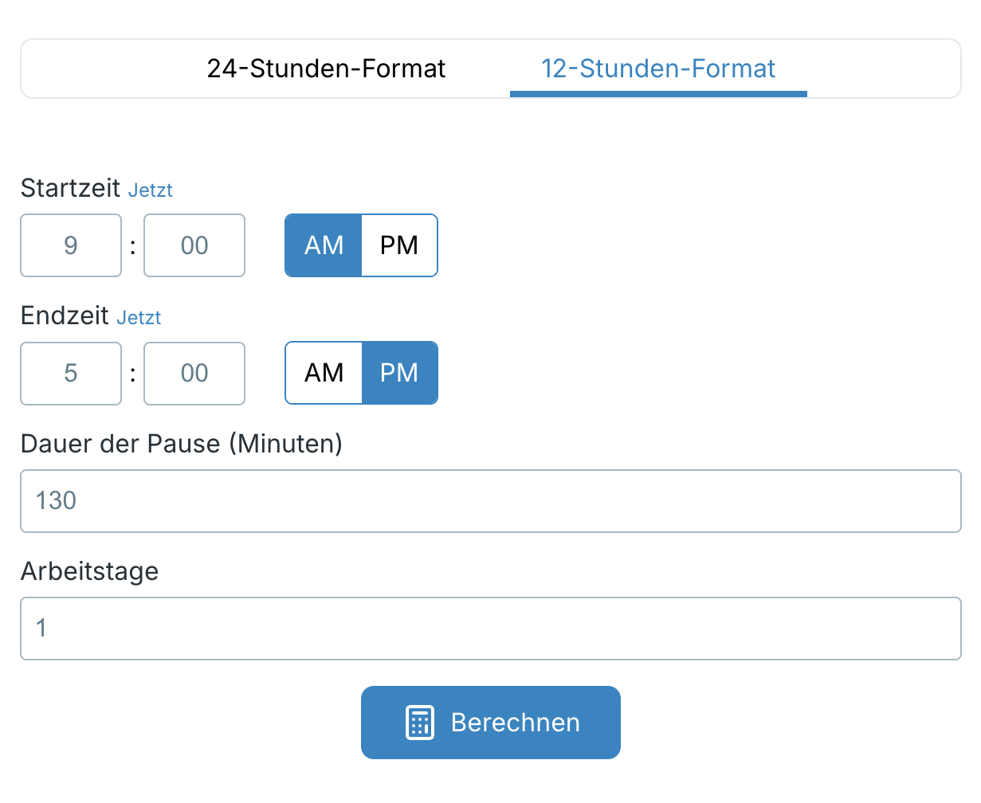Click the Arbeitstage label
This screenshot has width=981, height=803.
(89, 571)
